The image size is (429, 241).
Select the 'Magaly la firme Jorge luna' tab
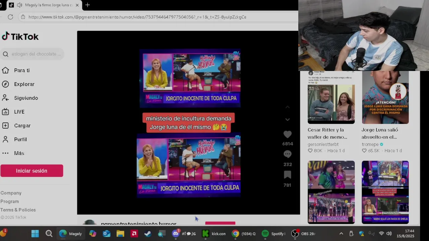coord(49,5)
